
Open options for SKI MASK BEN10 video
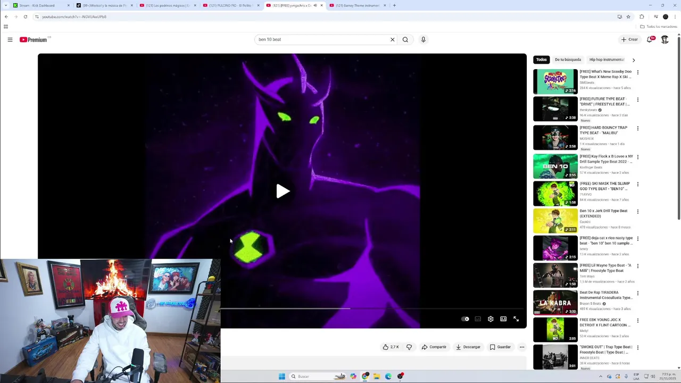pos(638,184)
